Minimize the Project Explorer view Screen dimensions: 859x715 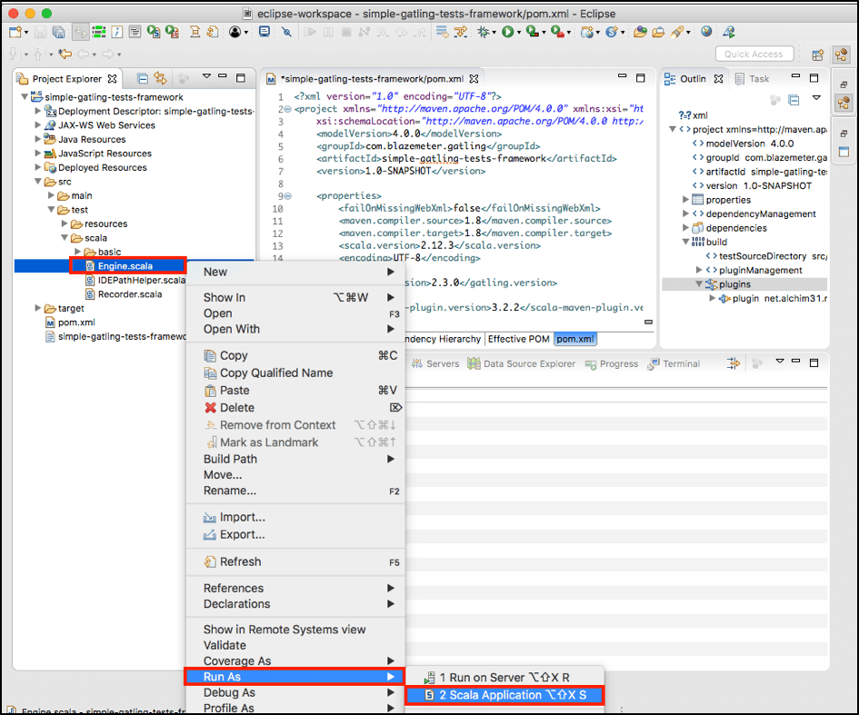[x=223, y=76]
